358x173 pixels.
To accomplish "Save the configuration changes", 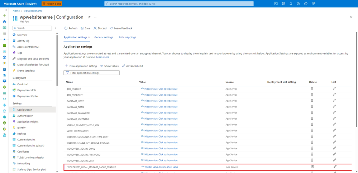I will [85, 28].
